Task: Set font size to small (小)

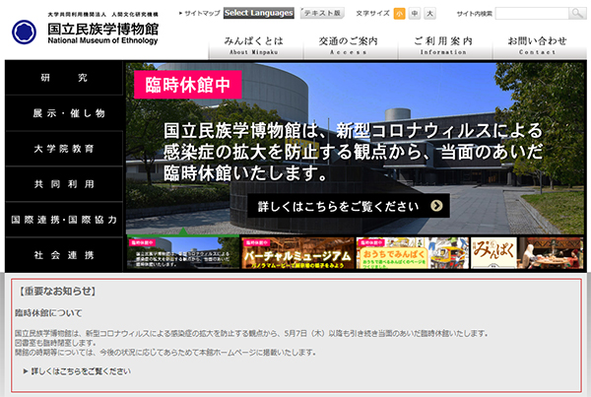Action: [399, 14]
